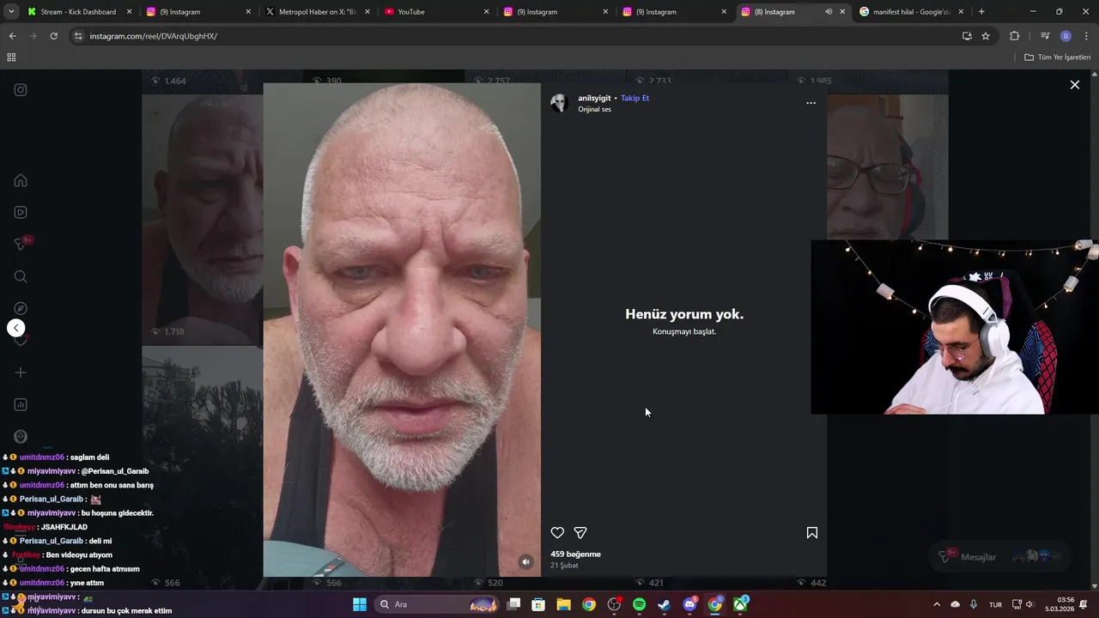Switch to first (9) Instagram tab
This screenshot has width=1099, height=618.
(198, 12)
